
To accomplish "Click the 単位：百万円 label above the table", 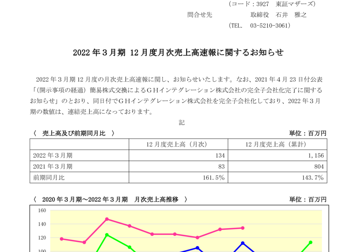I will coord(308,133).
